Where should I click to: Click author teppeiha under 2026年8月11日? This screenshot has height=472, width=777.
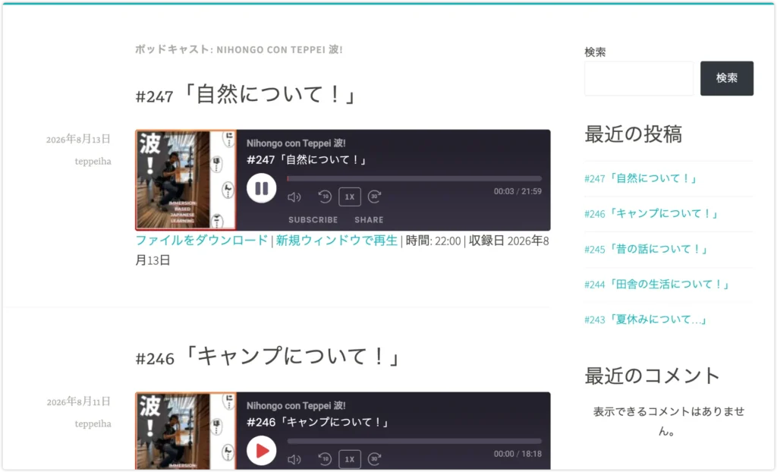93,423
